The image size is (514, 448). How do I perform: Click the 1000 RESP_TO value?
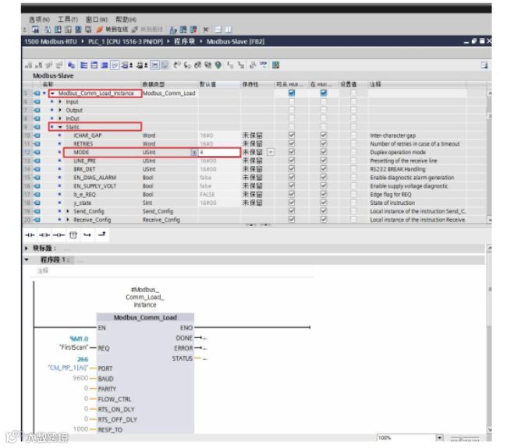click(80, 429)
